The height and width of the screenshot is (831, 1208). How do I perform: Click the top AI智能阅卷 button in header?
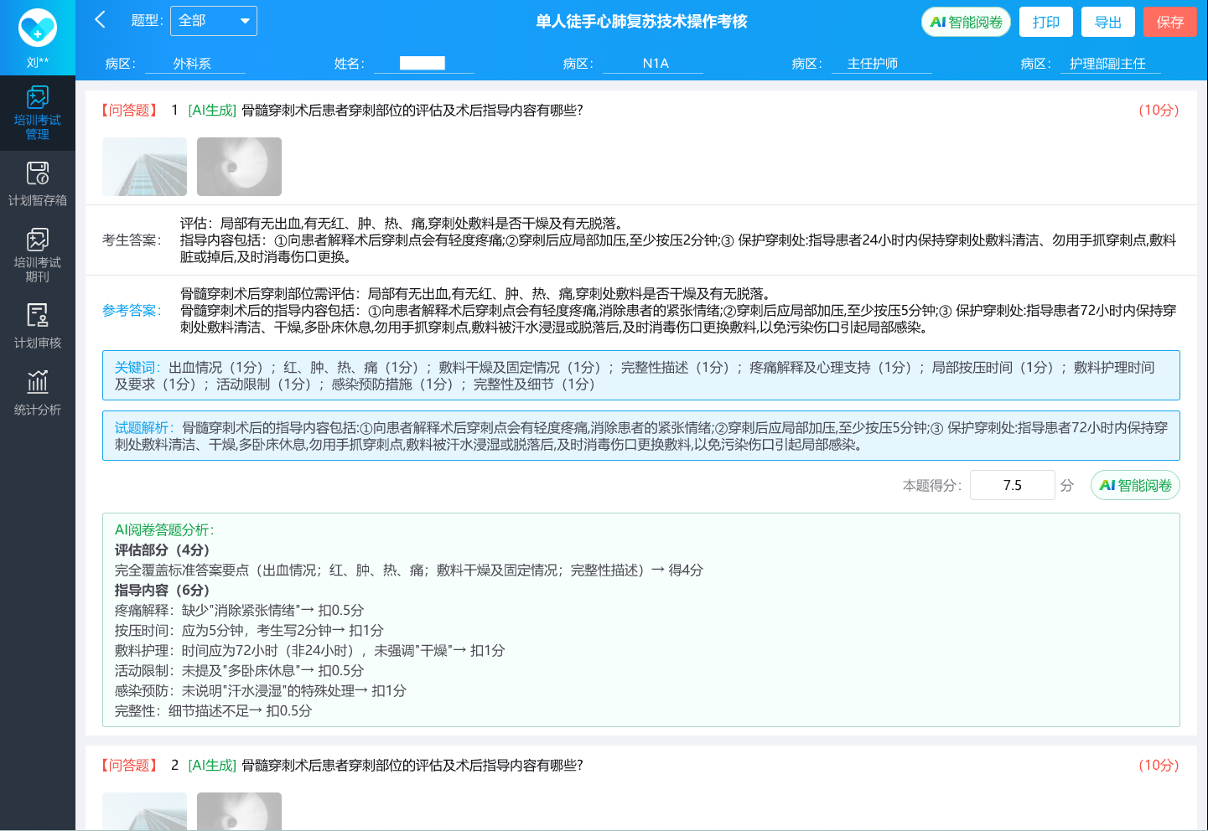(x=966, y=22)
